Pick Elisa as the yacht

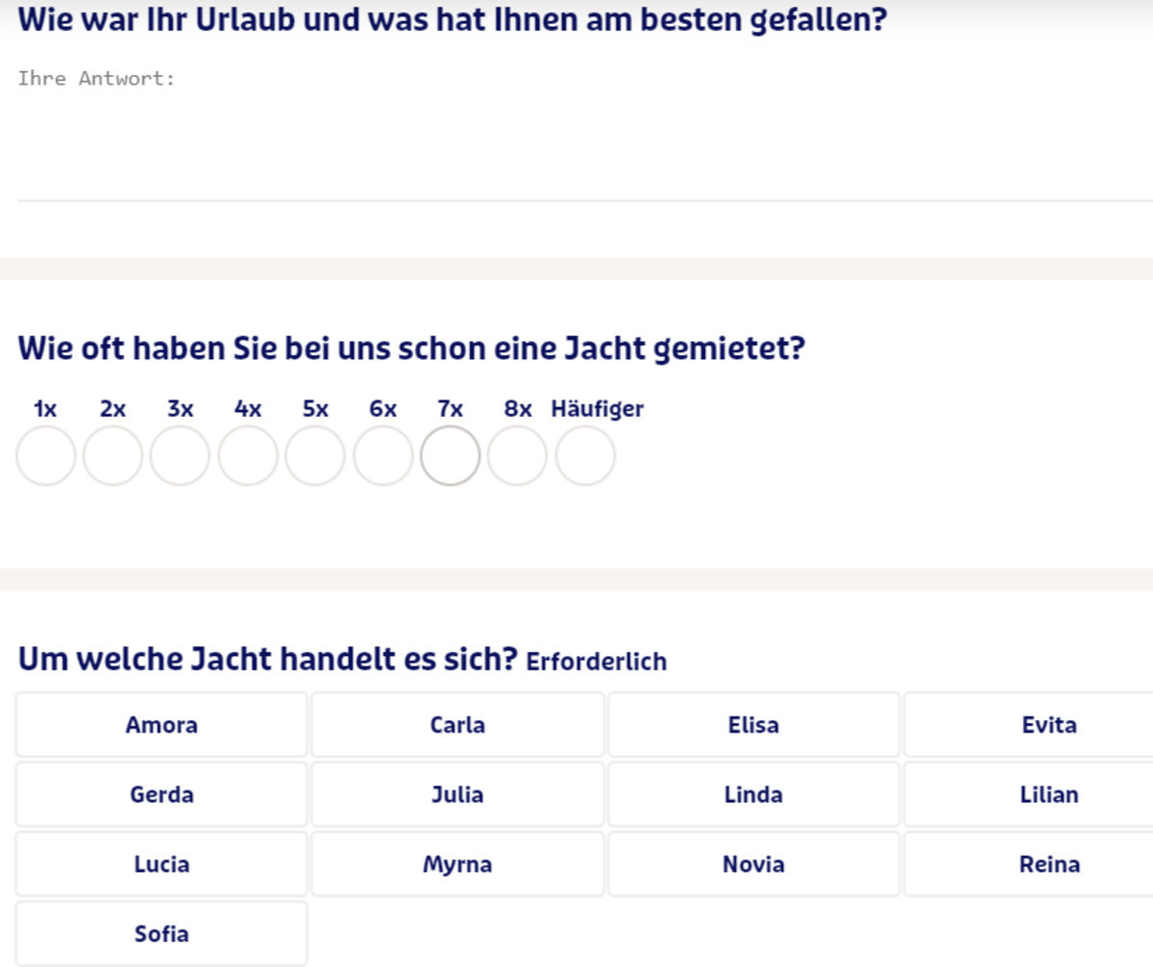click(753, 725)
